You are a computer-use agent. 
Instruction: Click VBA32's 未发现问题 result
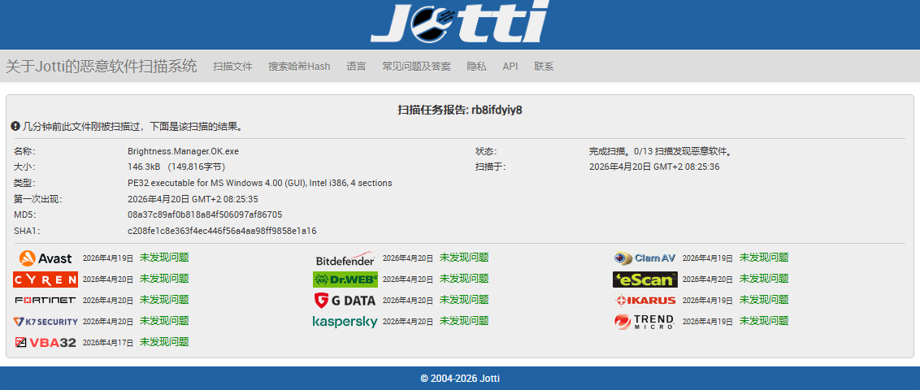(x=164, y=342)
